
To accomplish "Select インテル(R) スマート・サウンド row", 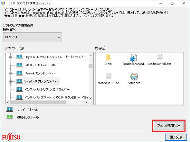I will pyautogui.click(x=56, y=98).
